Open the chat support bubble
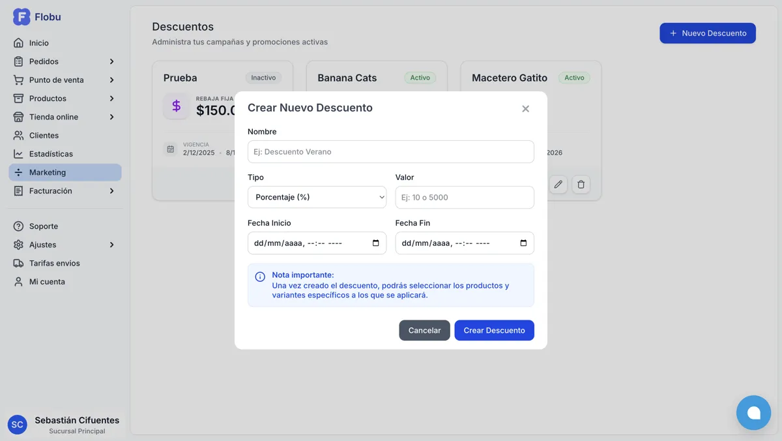Image resolution: width=782 pixels, height=441 pixels. click(x=753, y=412)
